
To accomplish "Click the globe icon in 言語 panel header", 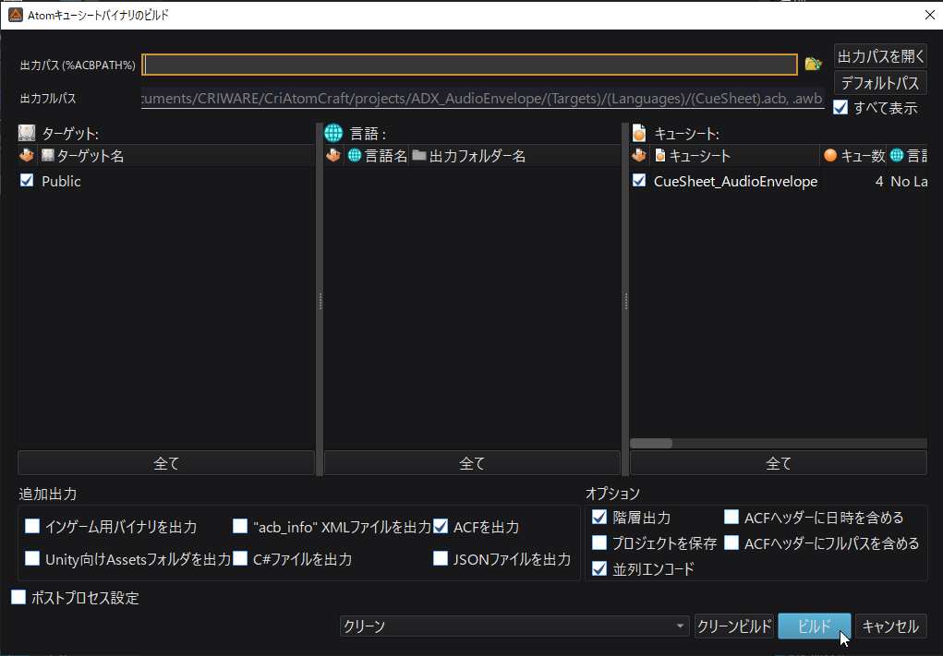I will 333,132.
